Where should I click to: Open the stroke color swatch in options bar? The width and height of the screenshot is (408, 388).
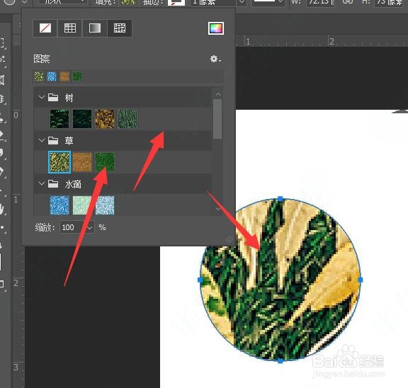coord(176,2)
